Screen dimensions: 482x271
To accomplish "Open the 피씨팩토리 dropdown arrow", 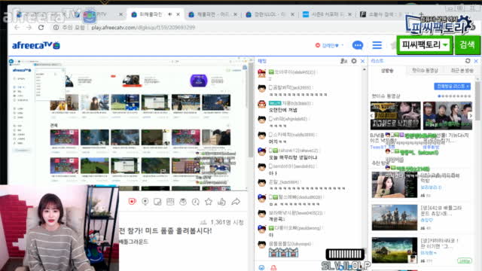I will point(445,45).
